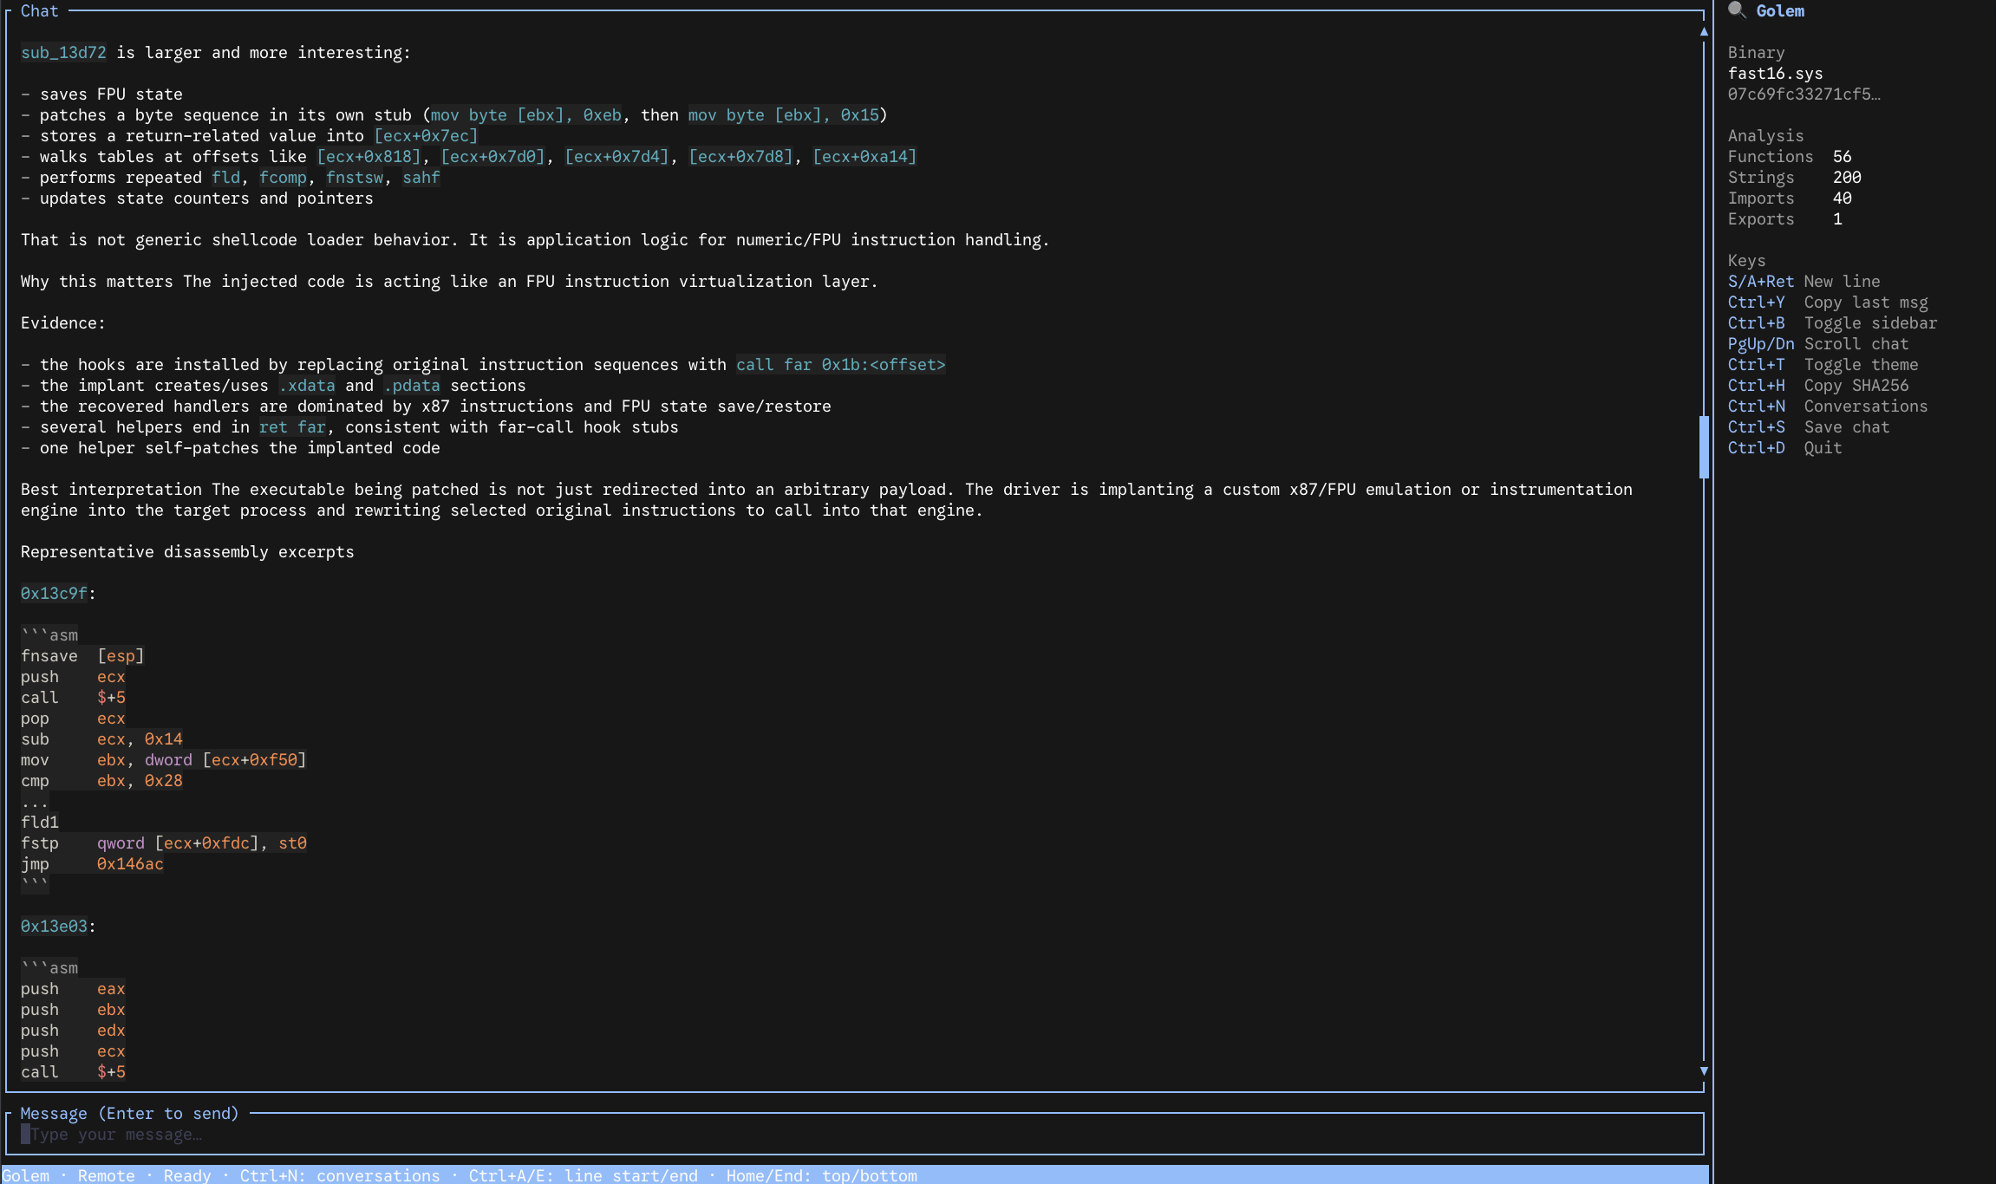Select the binary name 'fast16.sys' in sidebar
This screenshot has height=1184, width=1996.
pos(1775,74)
